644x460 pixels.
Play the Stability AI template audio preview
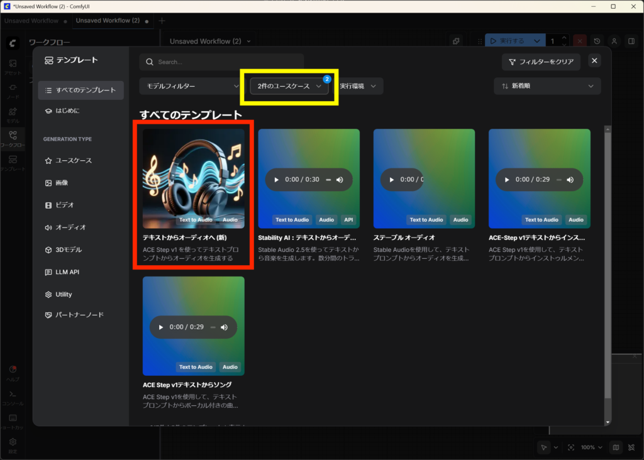(276, 180)
